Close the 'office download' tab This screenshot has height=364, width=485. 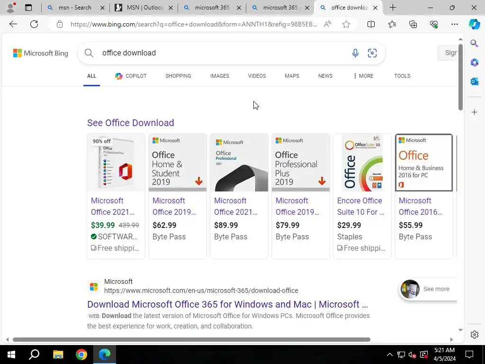(x=375, y=8)
